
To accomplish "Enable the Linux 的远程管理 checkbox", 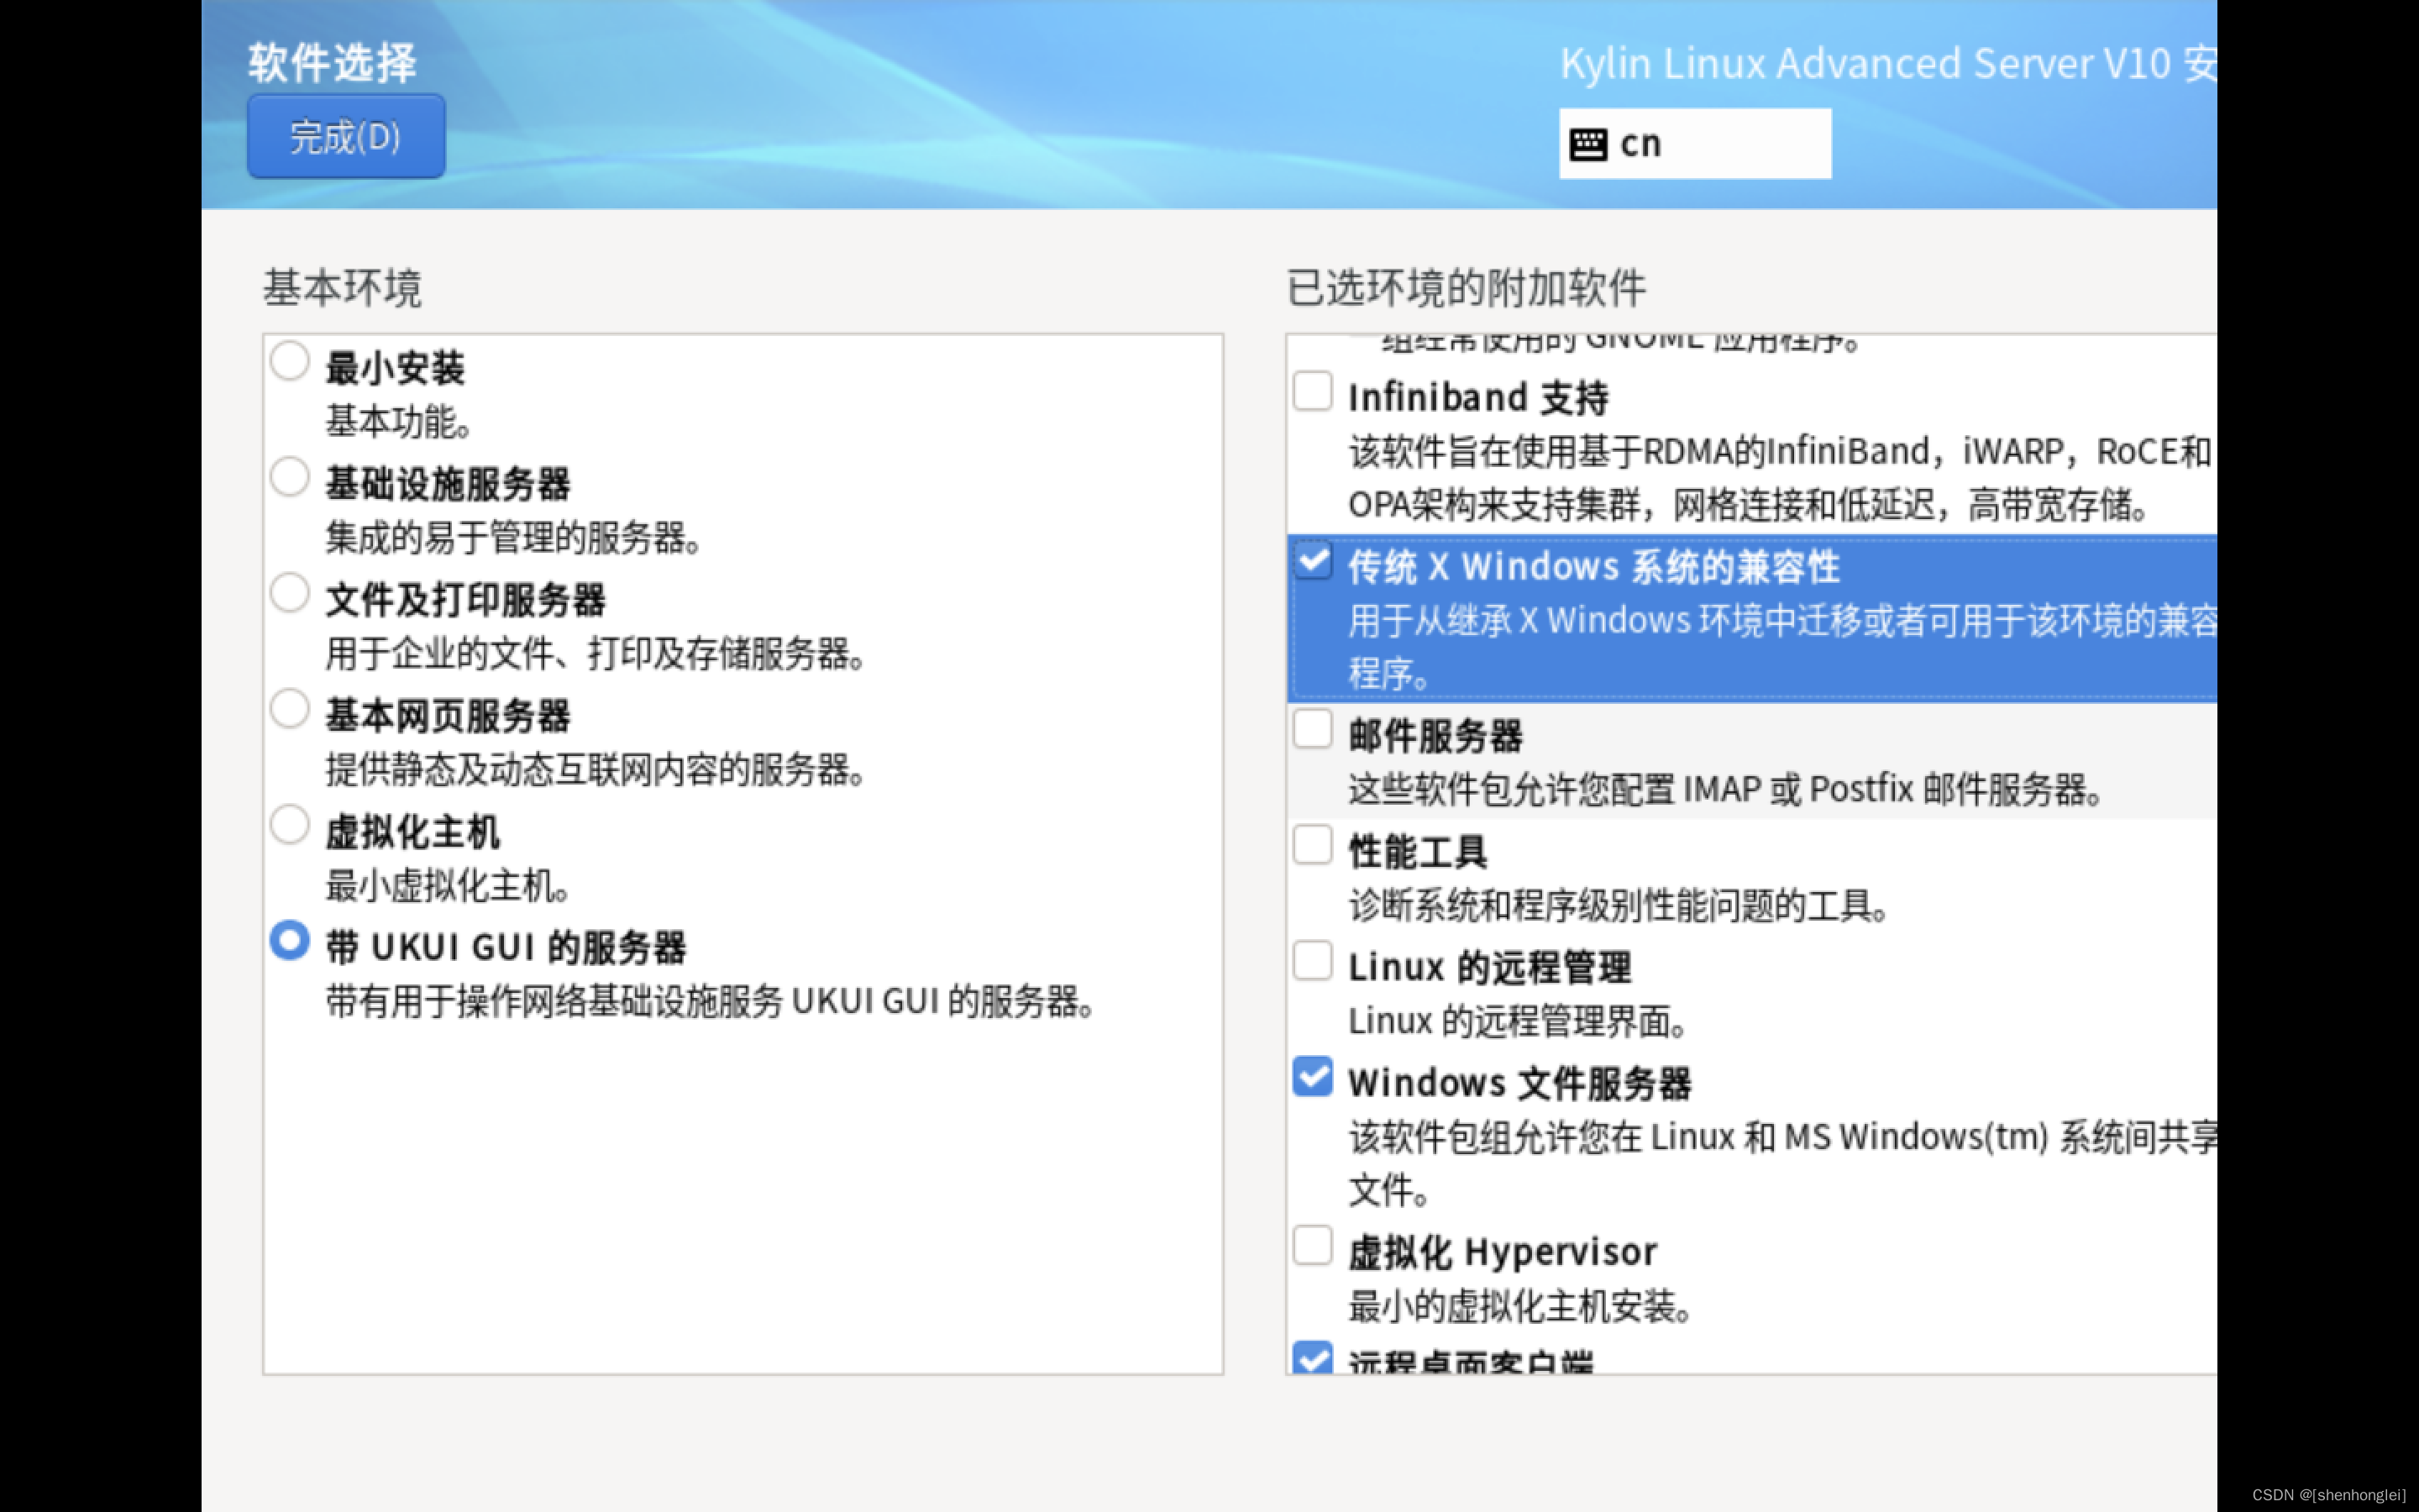I will (x=1313, y=961).
